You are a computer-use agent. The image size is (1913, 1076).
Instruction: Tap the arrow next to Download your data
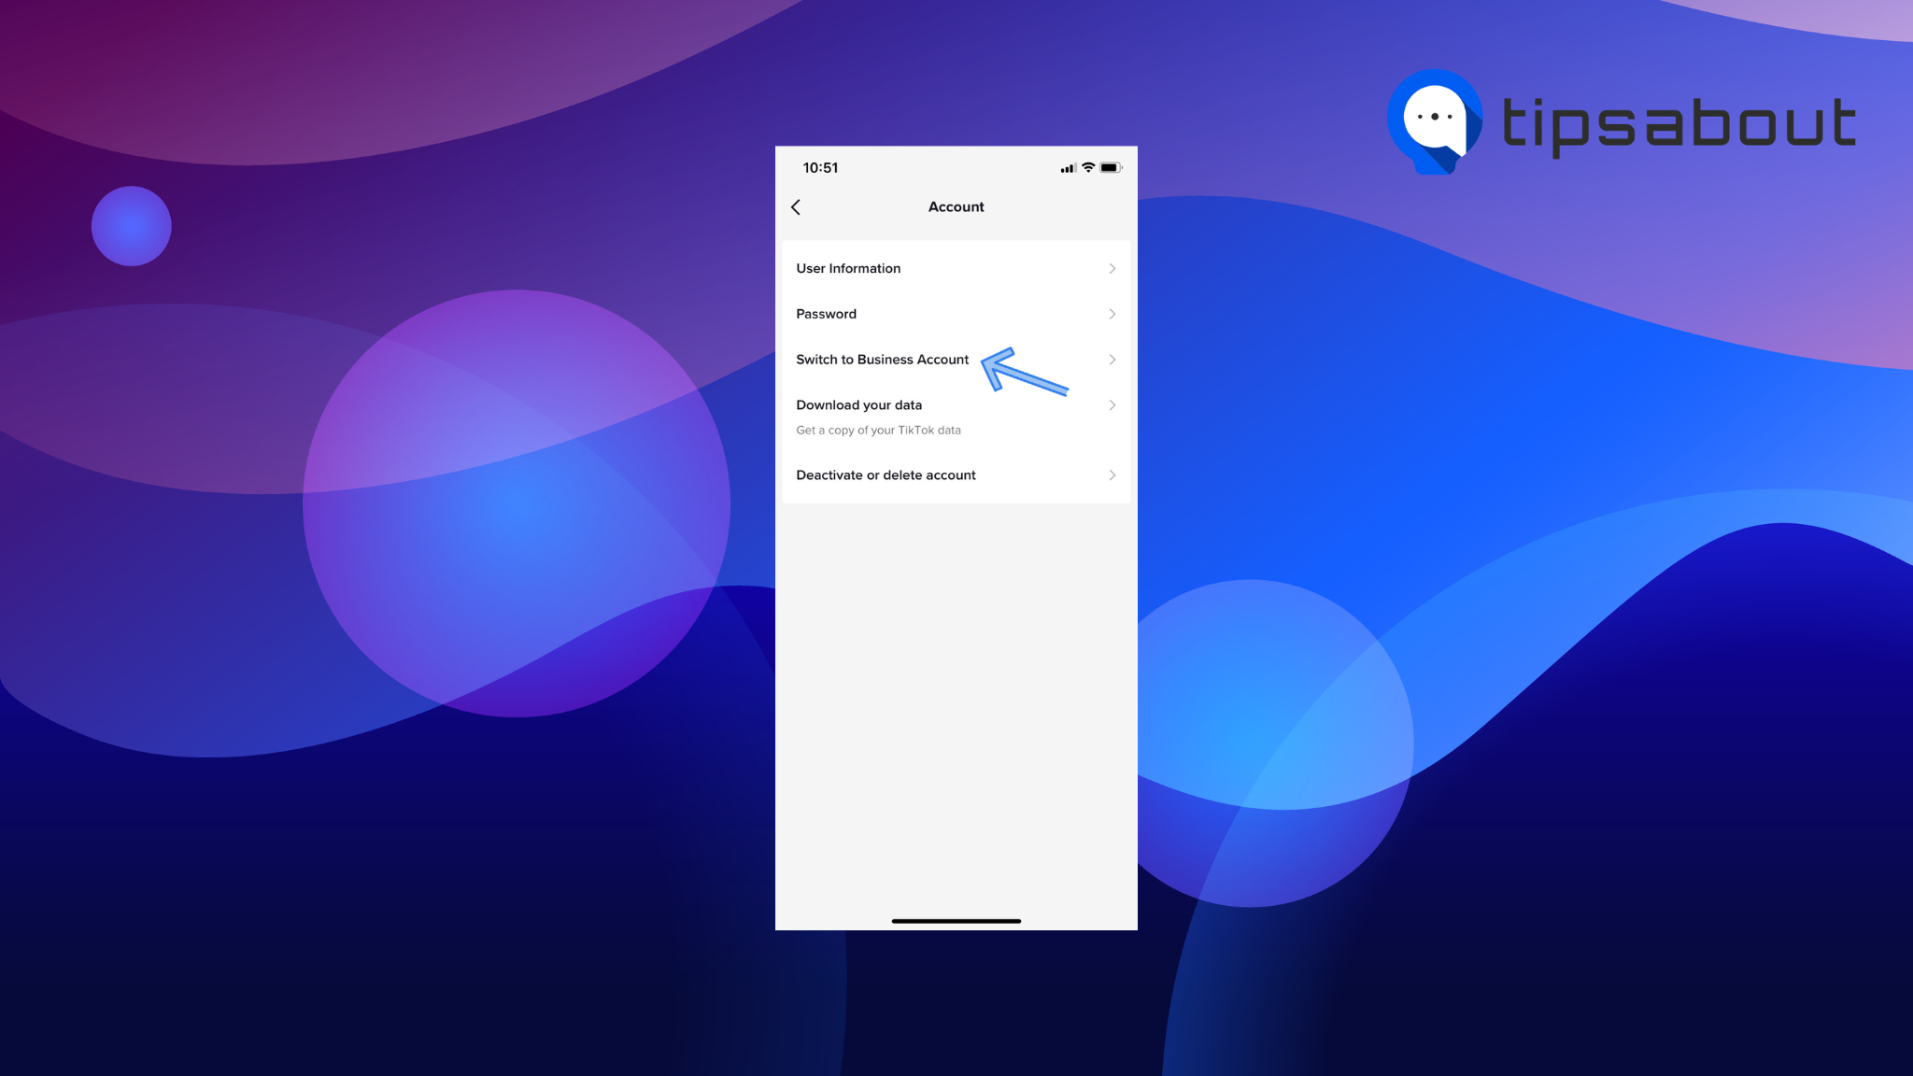1112,404
